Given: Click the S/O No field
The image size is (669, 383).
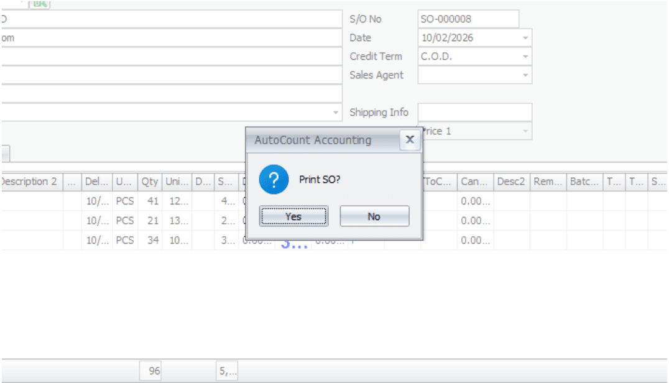Looking at the screenshot, I should pos(468,19).
